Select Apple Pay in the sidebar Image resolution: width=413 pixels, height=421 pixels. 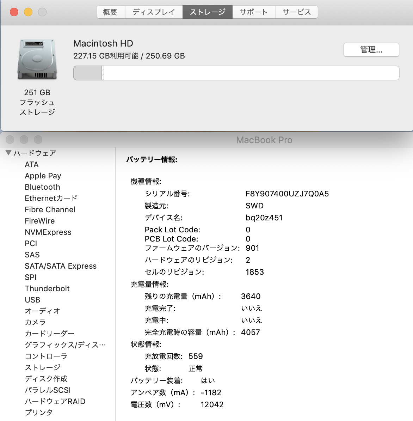(43, 176)
